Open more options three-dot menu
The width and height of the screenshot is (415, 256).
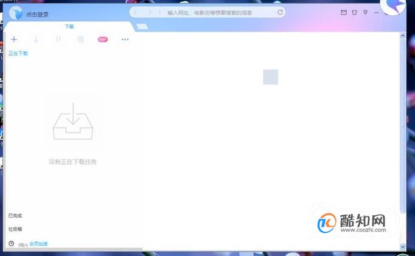(125, 40)
